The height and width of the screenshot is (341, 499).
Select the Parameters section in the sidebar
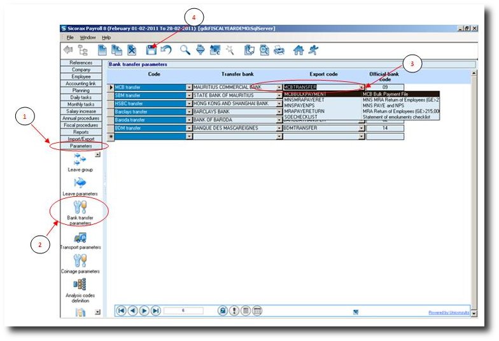click(81, 146)
